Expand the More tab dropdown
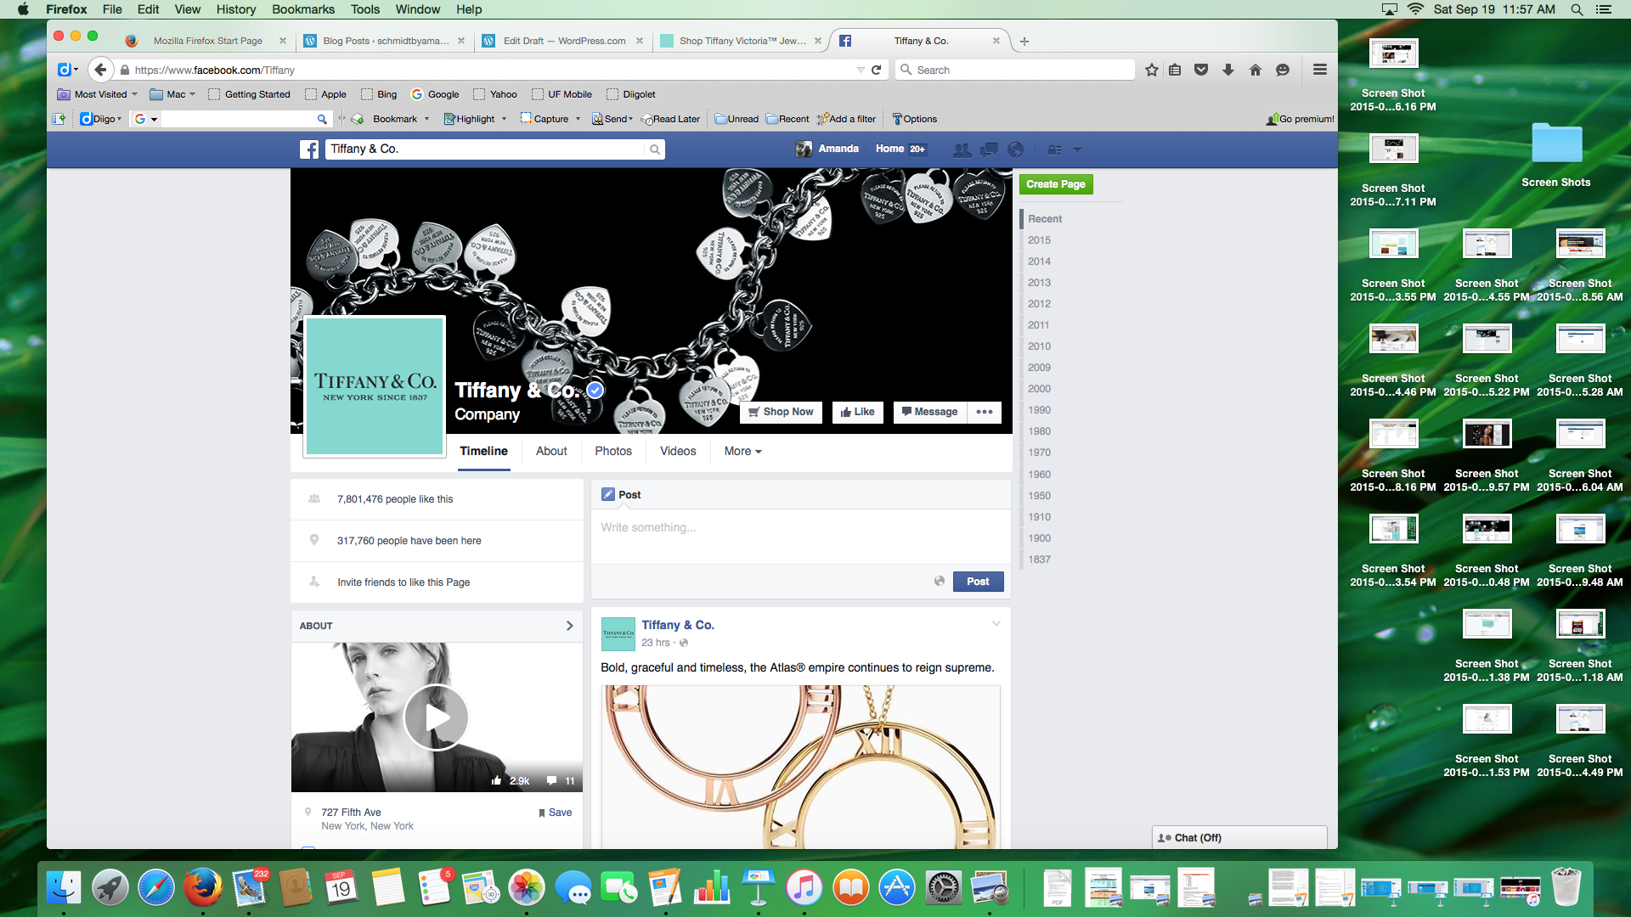This screenshot has height=917, width=1631. pos(742,451)
